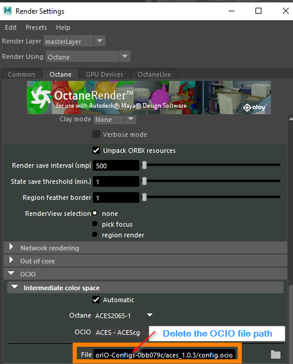The height and width of the screenshot is (364, 293).
Task: Open the Octane ACES2065-1 color space dropdown
Action: tap(124, 315)
